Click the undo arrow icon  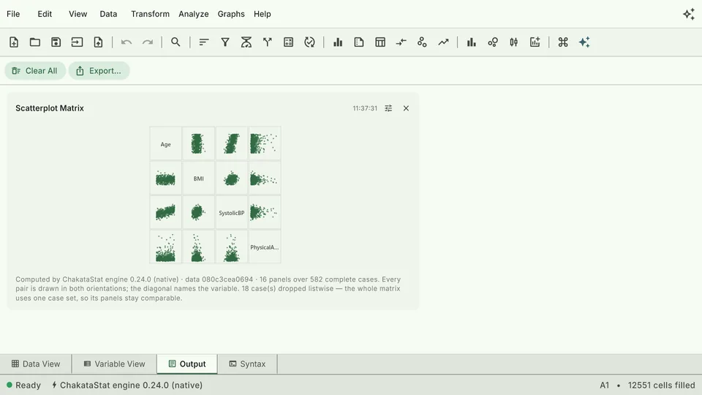(127, 42)
